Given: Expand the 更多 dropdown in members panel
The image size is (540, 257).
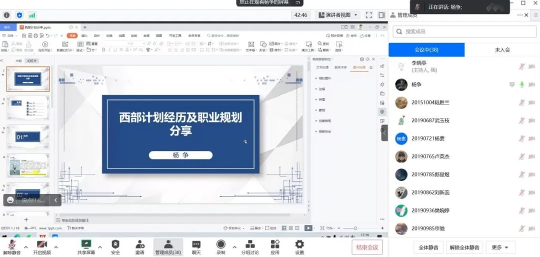Looking at the screenshot, I should (499, 247).
